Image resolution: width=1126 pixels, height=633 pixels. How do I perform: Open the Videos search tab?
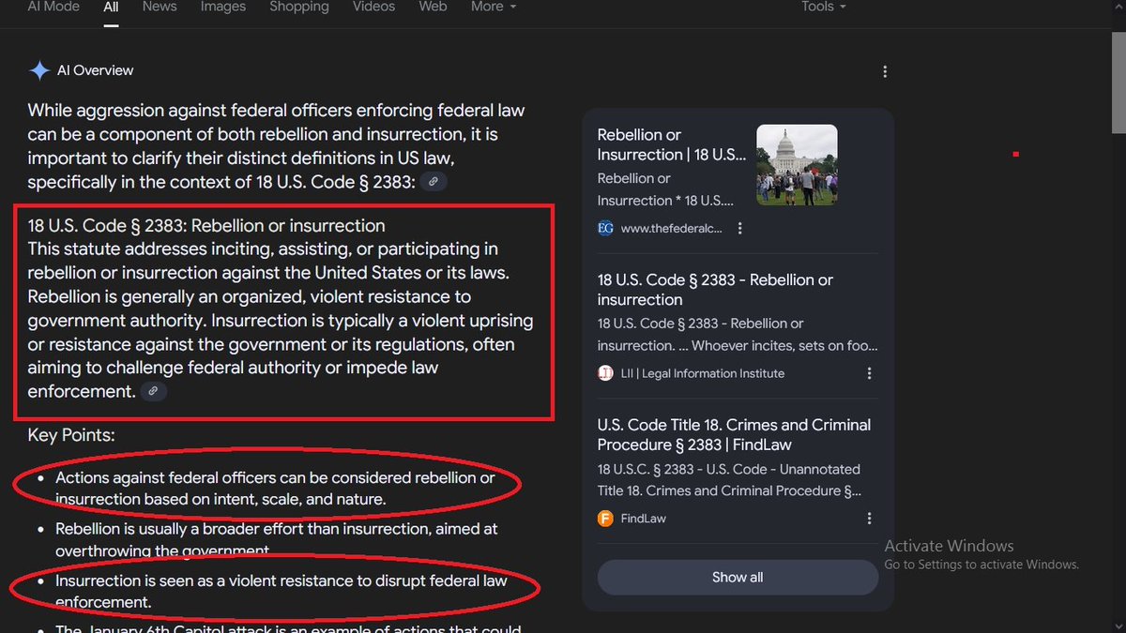coord(373,7)
